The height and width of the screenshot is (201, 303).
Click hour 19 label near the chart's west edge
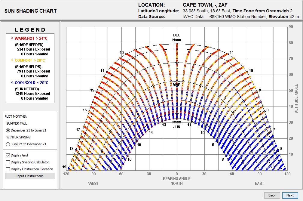pos(64,167)
